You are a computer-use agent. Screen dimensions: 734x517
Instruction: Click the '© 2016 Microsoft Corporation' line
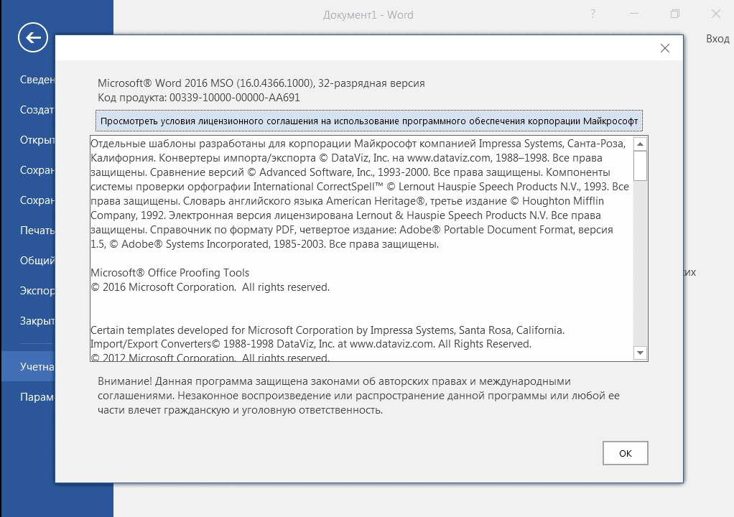tap(210, 287)
